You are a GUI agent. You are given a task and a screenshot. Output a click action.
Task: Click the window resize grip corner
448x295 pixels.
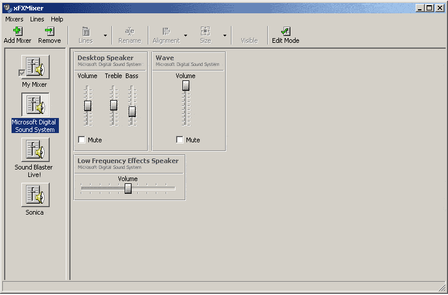click(x=442, y=287)
